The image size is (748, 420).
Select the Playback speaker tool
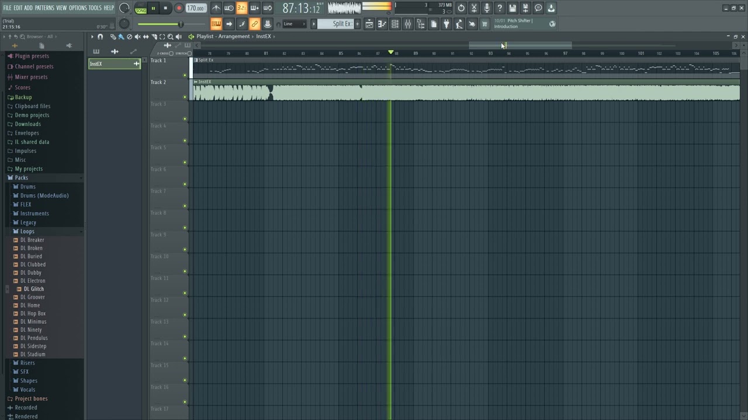click(178, 37)
